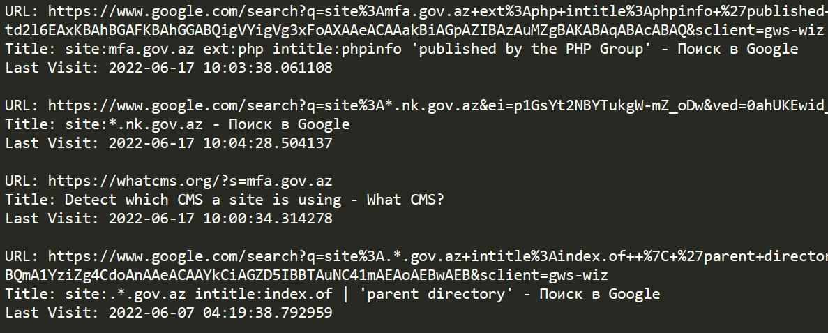The image size is (828, 333).
Task: Click the line starting with BQmA1YziZg4CdoAnAAe
Action: coord(307,275)
